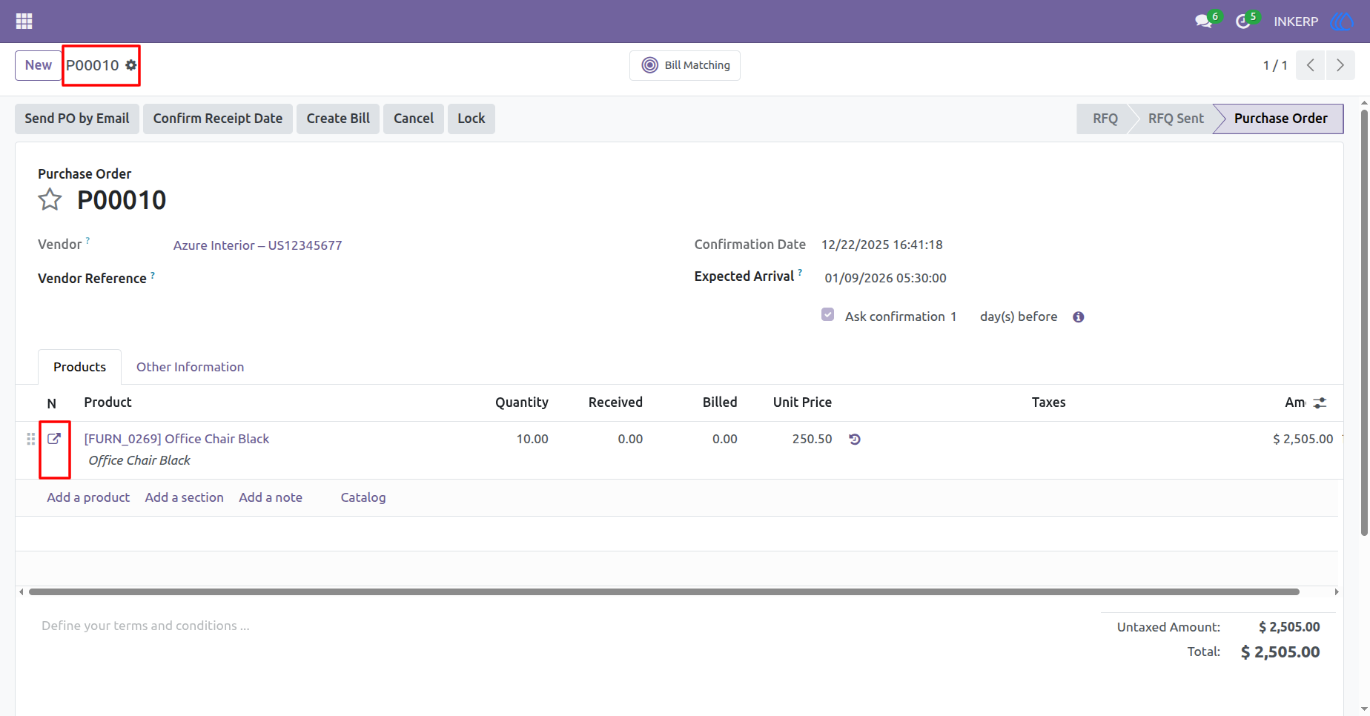Click Send PO by Email
Viewport: 1370px width, 716px height.
(x=77, y=119)
